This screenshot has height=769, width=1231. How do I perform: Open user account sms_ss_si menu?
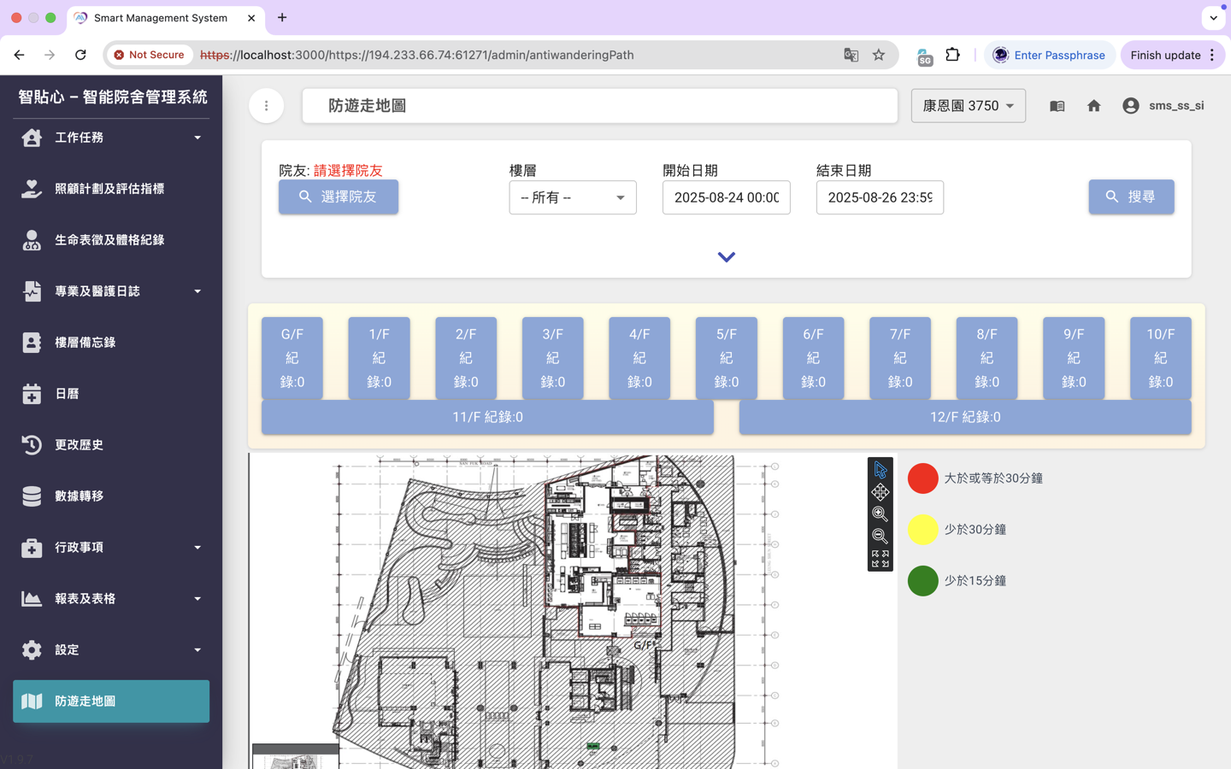[1163, 106]
